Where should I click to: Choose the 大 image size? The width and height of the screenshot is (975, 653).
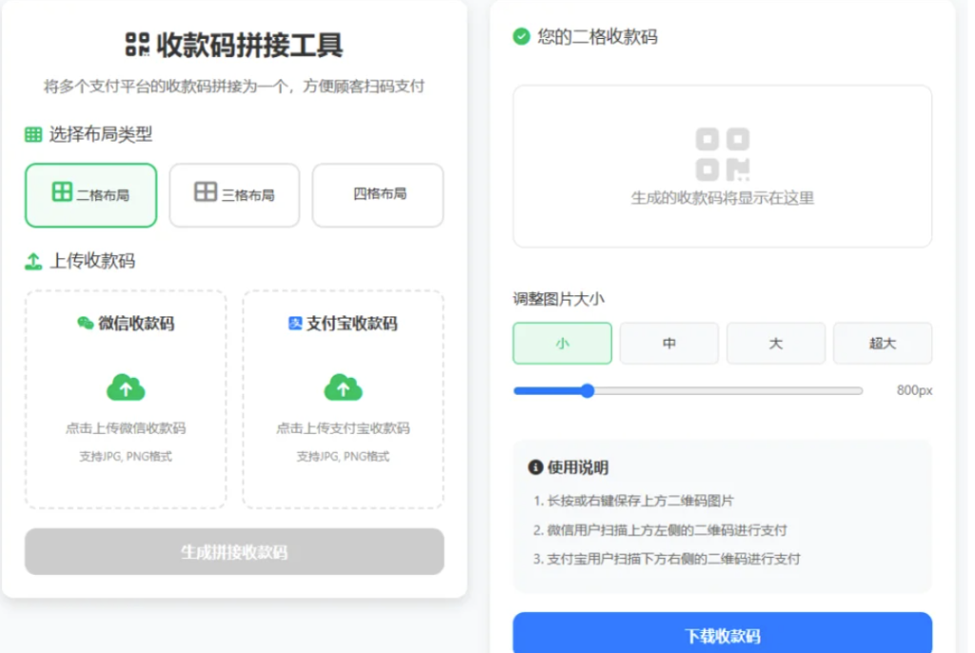point(776,344)
